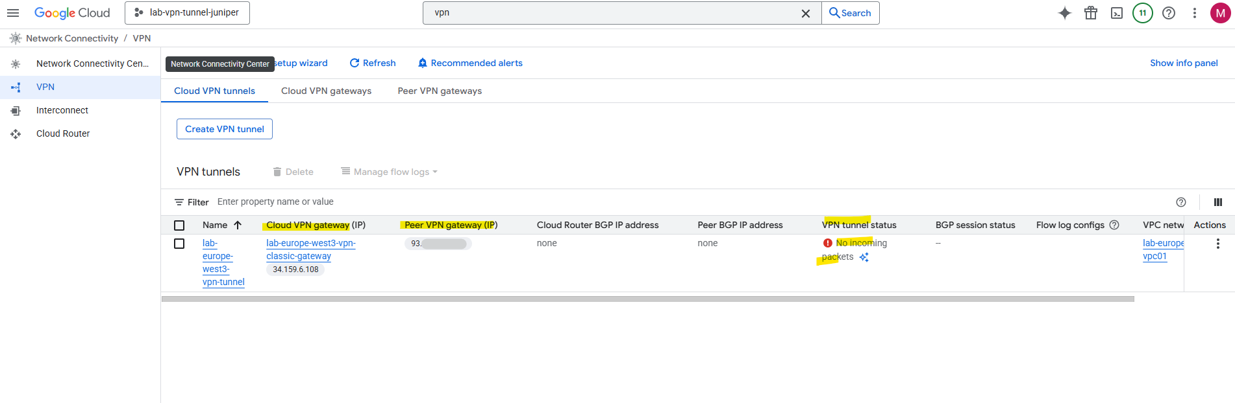Select VPN in the sidebar

pyautogui.click(x=80, y=87)
